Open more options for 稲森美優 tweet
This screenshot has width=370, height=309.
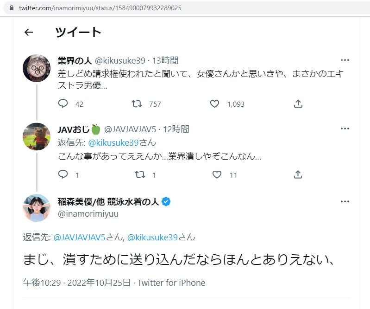coord(345,201)
